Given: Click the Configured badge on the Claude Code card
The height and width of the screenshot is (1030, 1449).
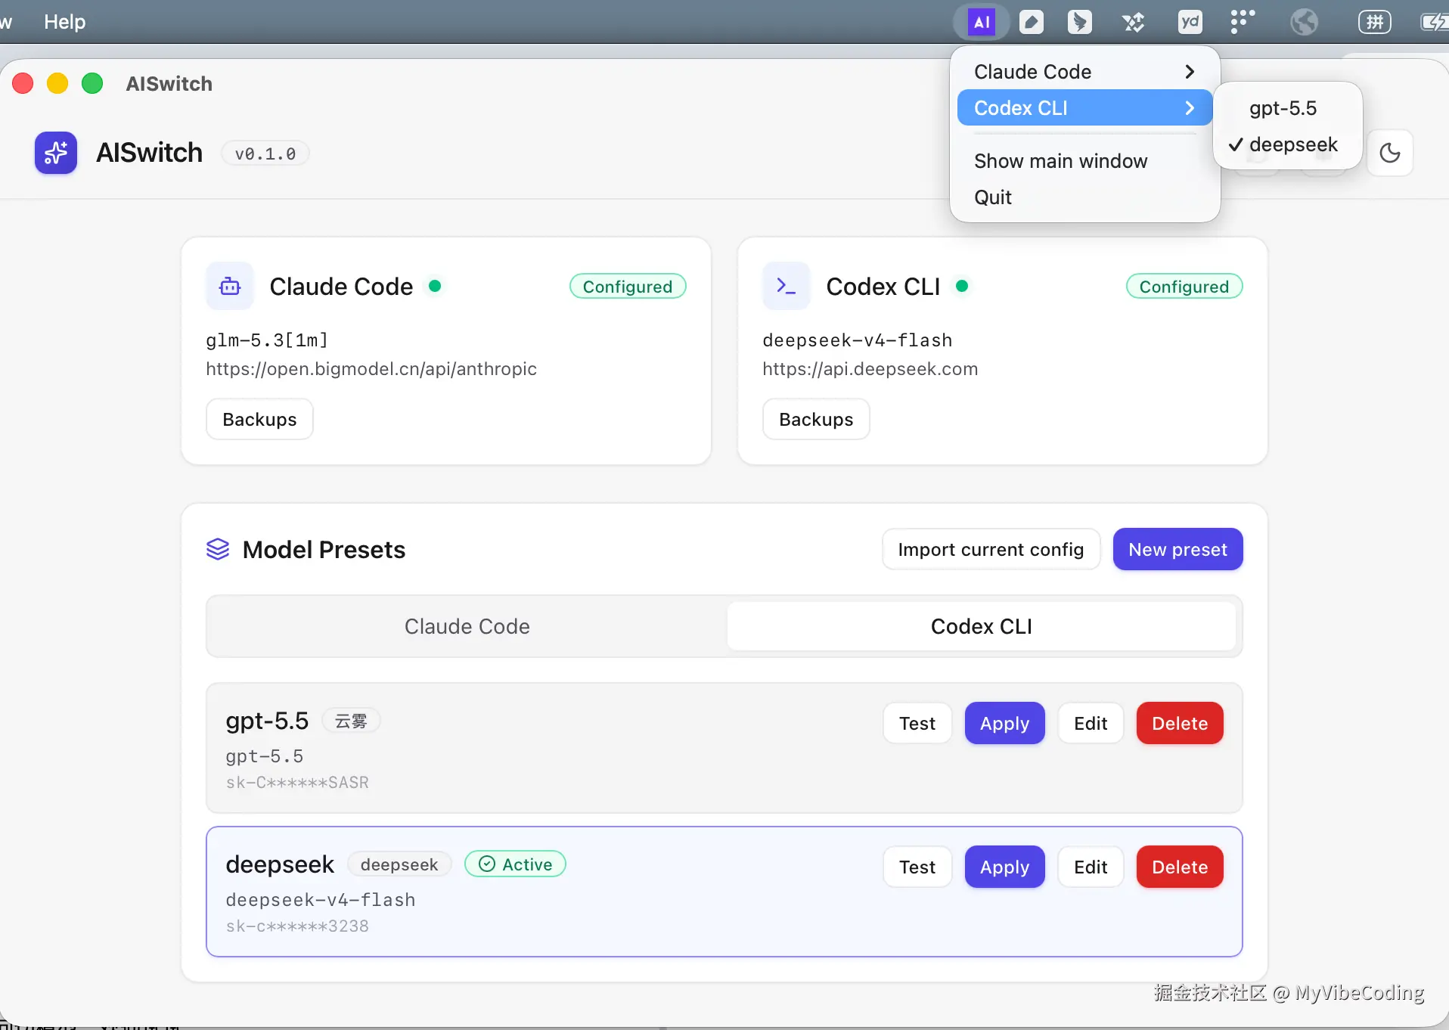Looking at the screenshot, I should coord(628,287).
